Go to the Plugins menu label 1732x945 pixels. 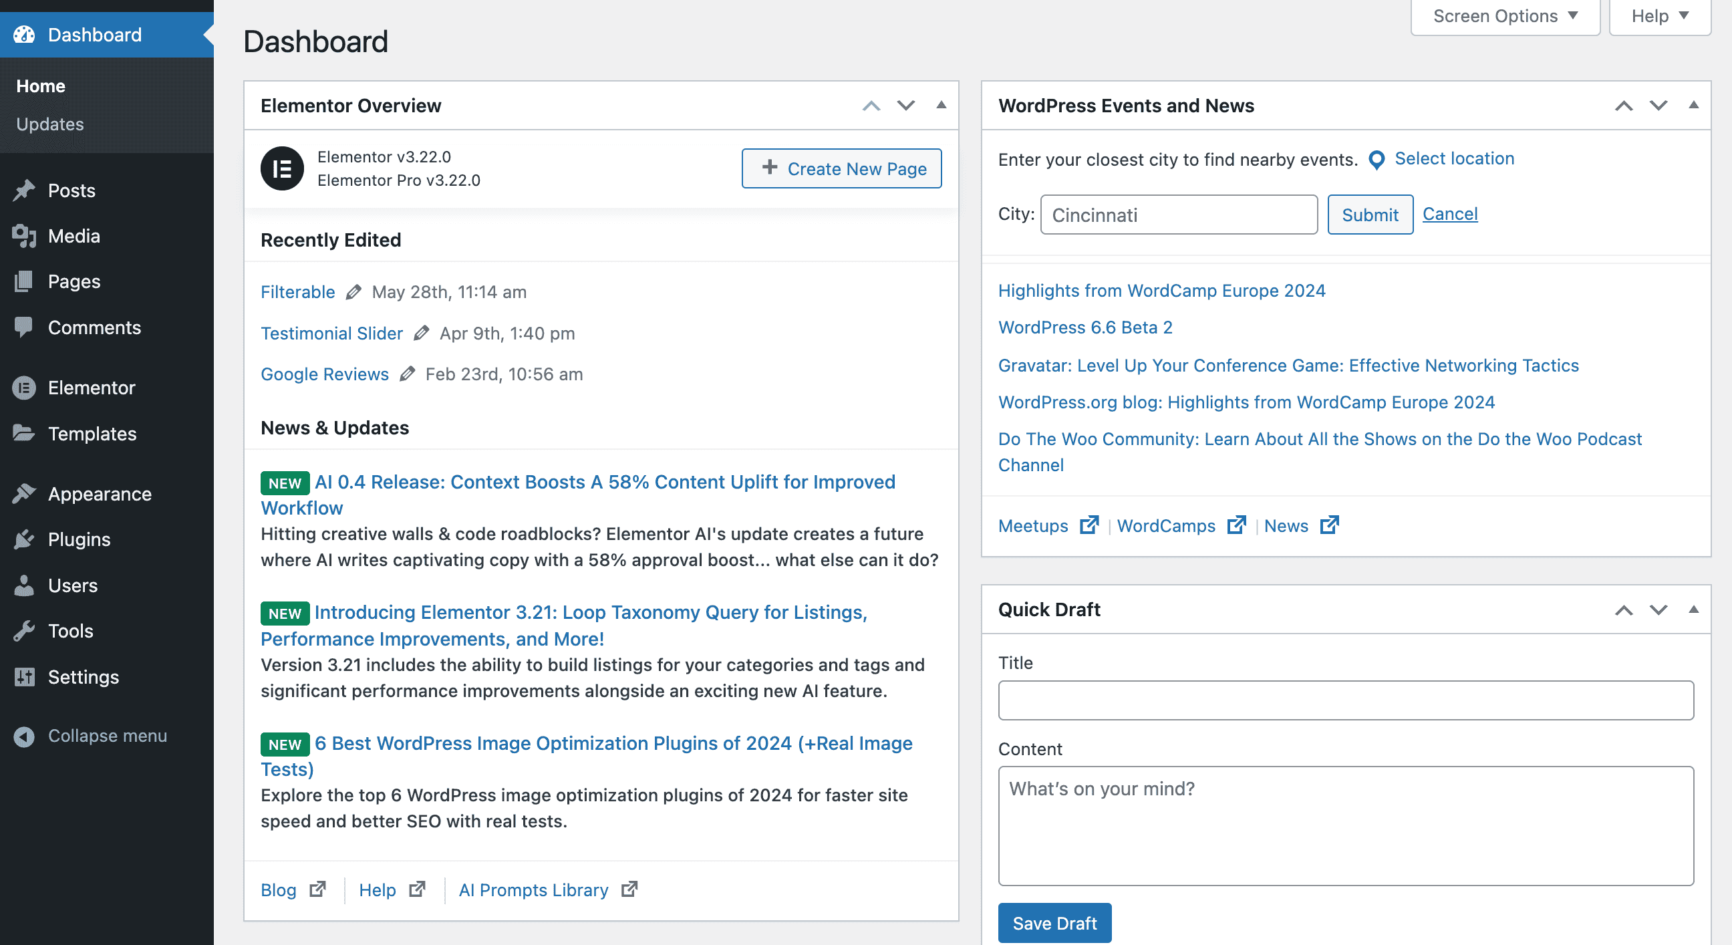(x=80, y=539)
